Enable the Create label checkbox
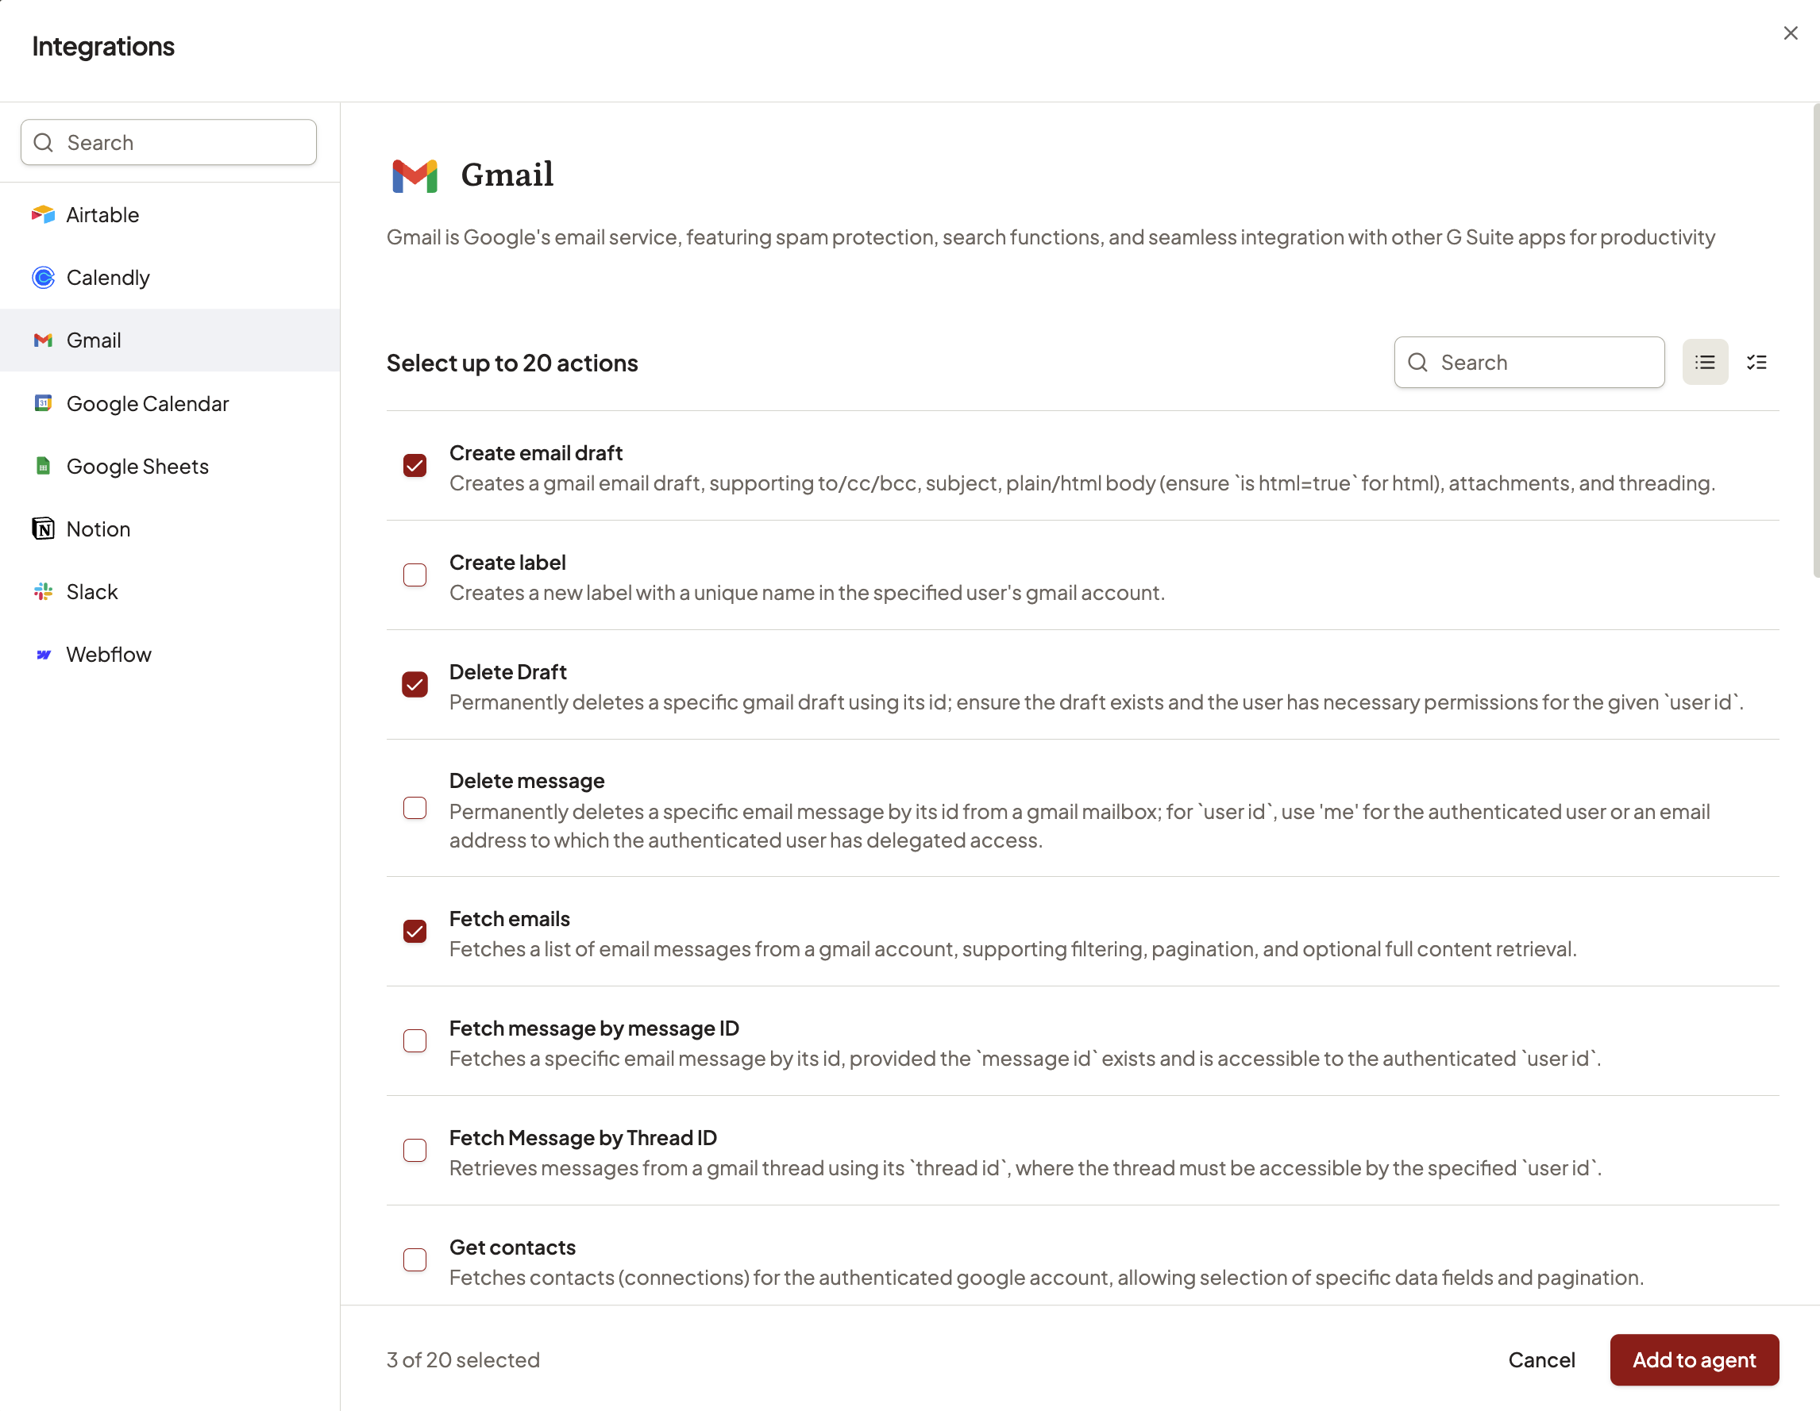This screenshot has width=1820, height=1411. point(415,575)
